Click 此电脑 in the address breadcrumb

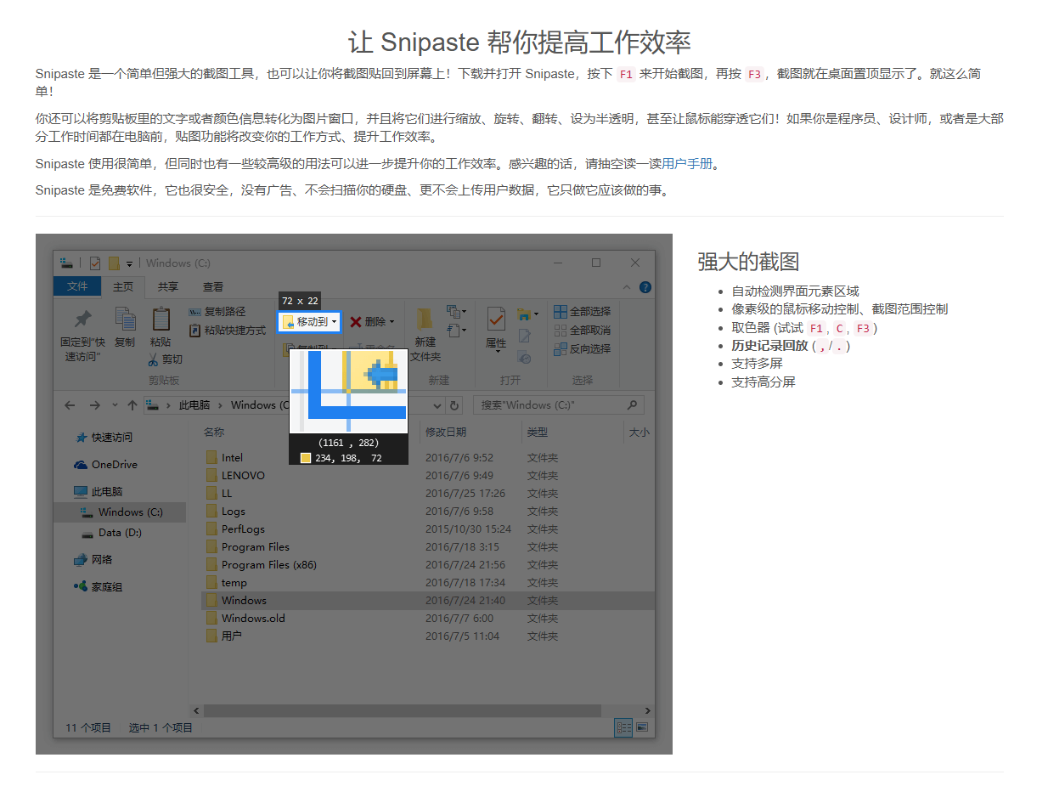coord(194,405)
